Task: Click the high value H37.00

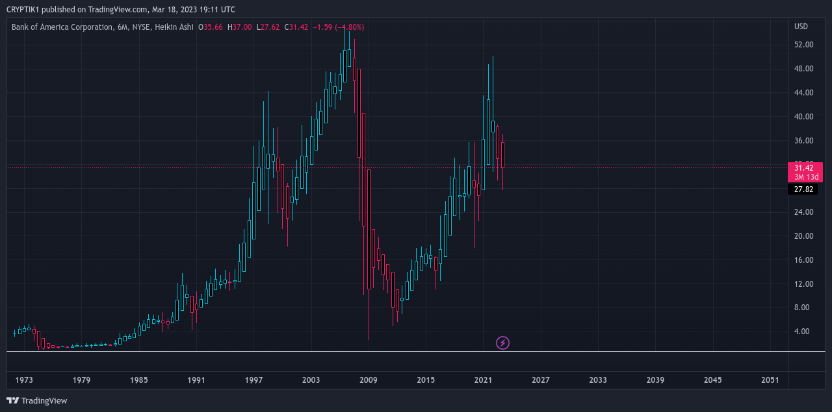Action: (239, 27)
